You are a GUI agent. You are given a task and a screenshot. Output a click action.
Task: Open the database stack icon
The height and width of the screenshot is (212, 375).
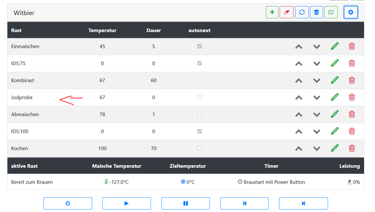(316, 12)
